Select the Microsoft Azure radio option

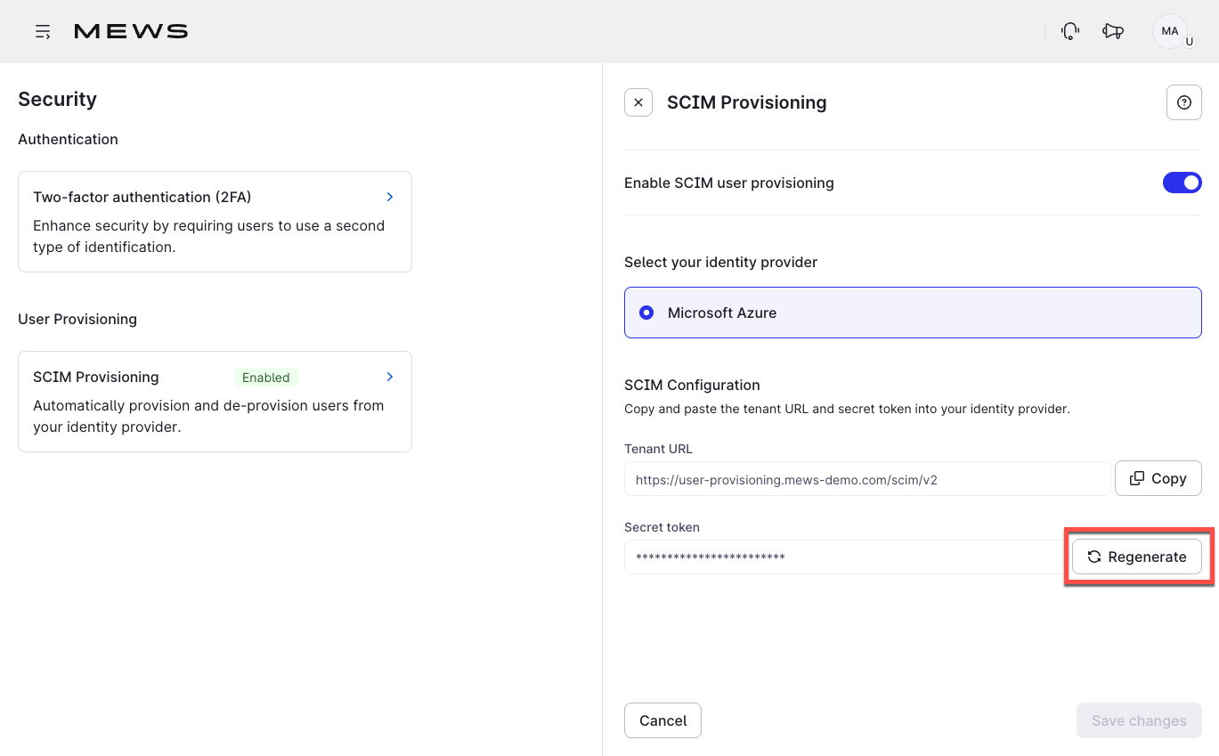(647, 313)
